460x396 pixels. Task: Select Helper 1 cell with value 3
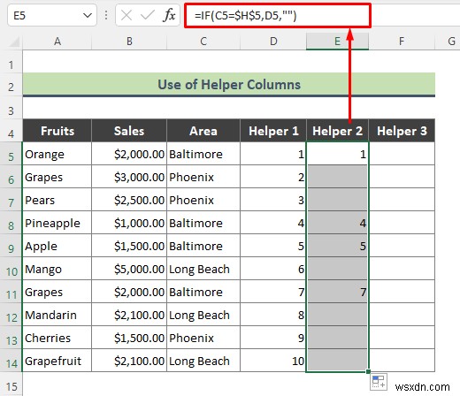(273, 200)
